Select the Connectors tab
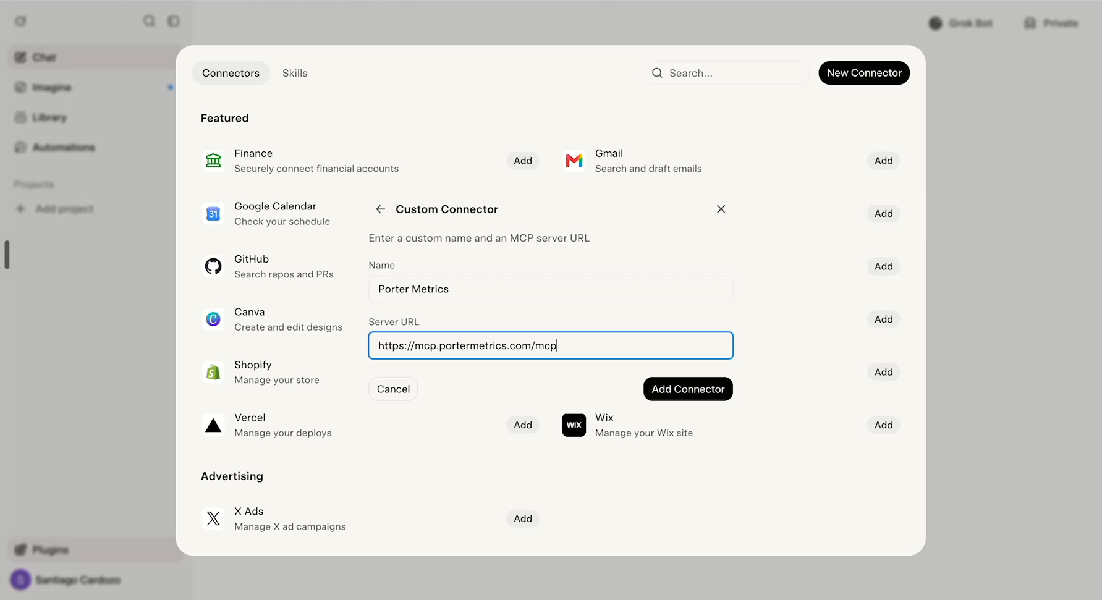This screenshot has height=600, width=1102. [x=231, y=73]
